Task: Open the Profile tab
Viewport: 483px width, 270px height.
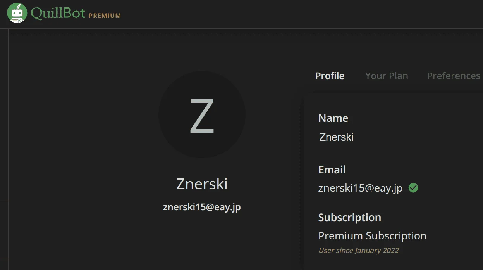Action: click(x=330, y=76)
